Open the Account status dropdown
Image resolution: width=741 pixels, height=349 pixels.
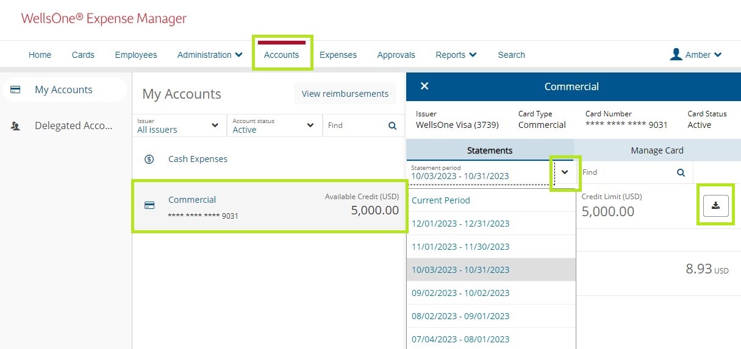point(274,125)
